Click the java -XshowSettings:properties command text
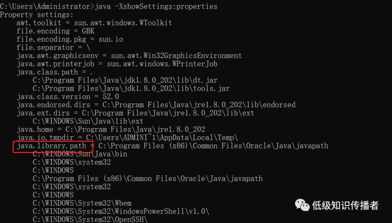 [156, 6]
